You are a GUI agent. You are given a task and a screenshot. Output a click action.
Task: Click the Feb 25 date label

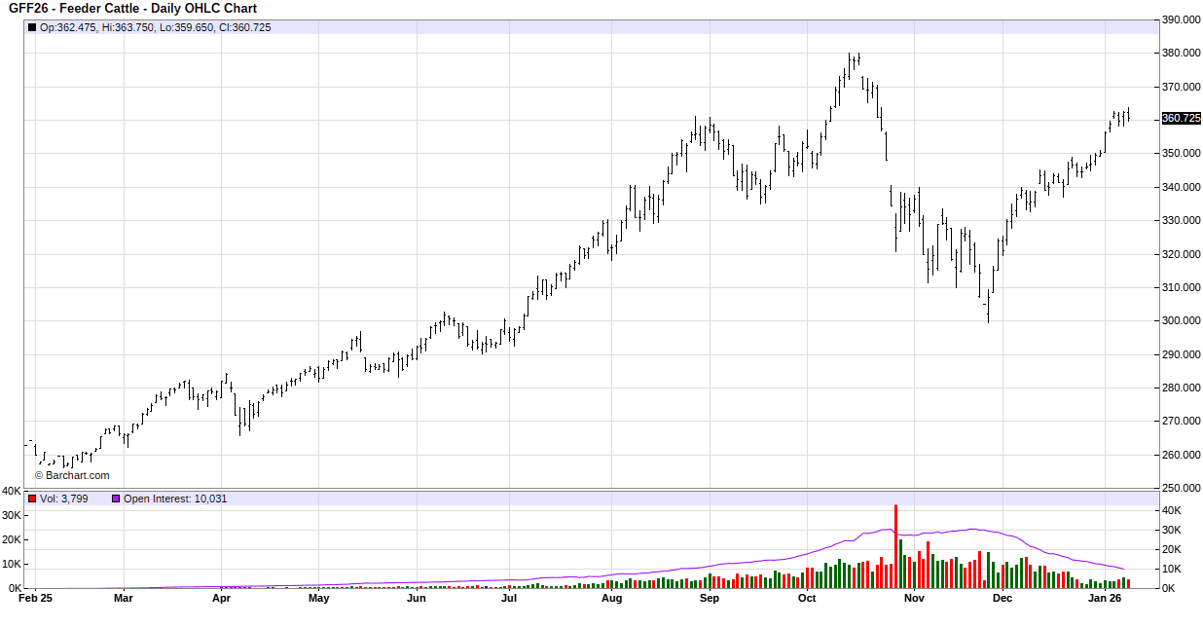click(35, 599)
